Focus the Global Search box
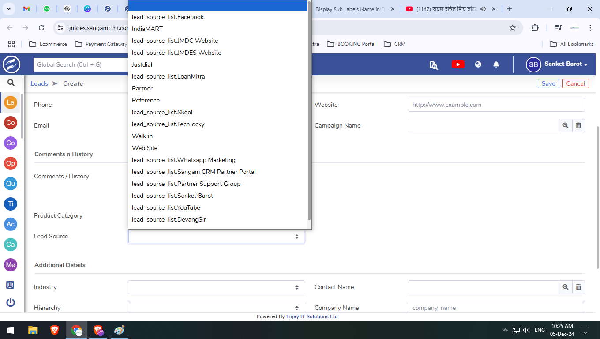600x339 pixels. (81, 64)
